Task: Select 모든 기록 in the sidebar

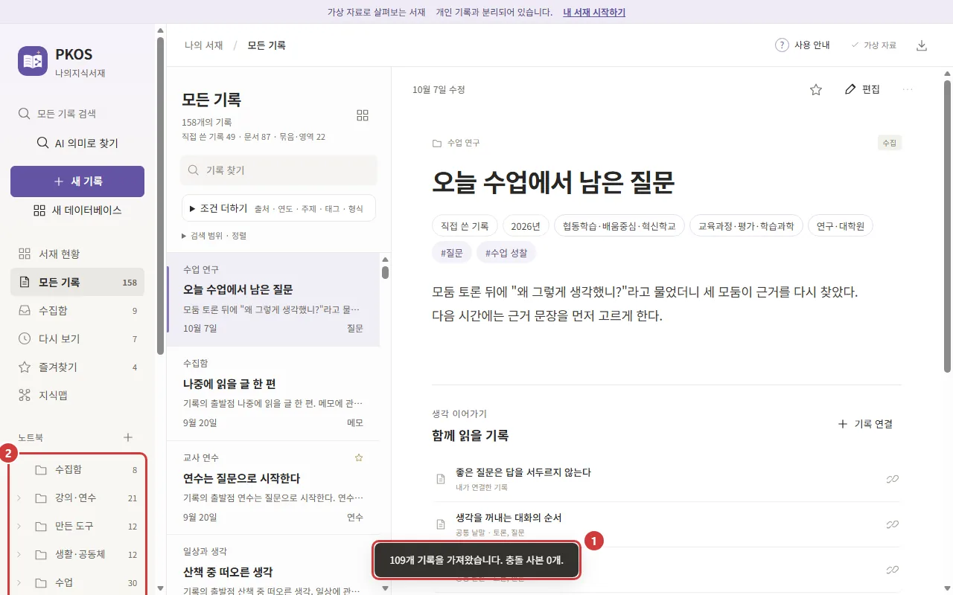Action: [x=77, y=282]
